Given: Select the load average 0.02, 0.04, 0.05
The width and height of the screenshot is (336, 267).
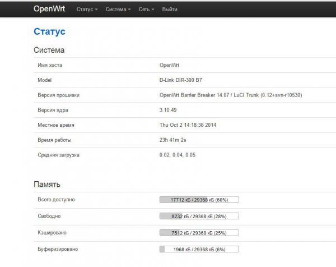Looking at the screenshot, I should pos(178,155).
